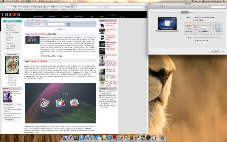
Task: Open the YouTube bookmark in Safari bookmarks bar
Action: tap(37, 9)
